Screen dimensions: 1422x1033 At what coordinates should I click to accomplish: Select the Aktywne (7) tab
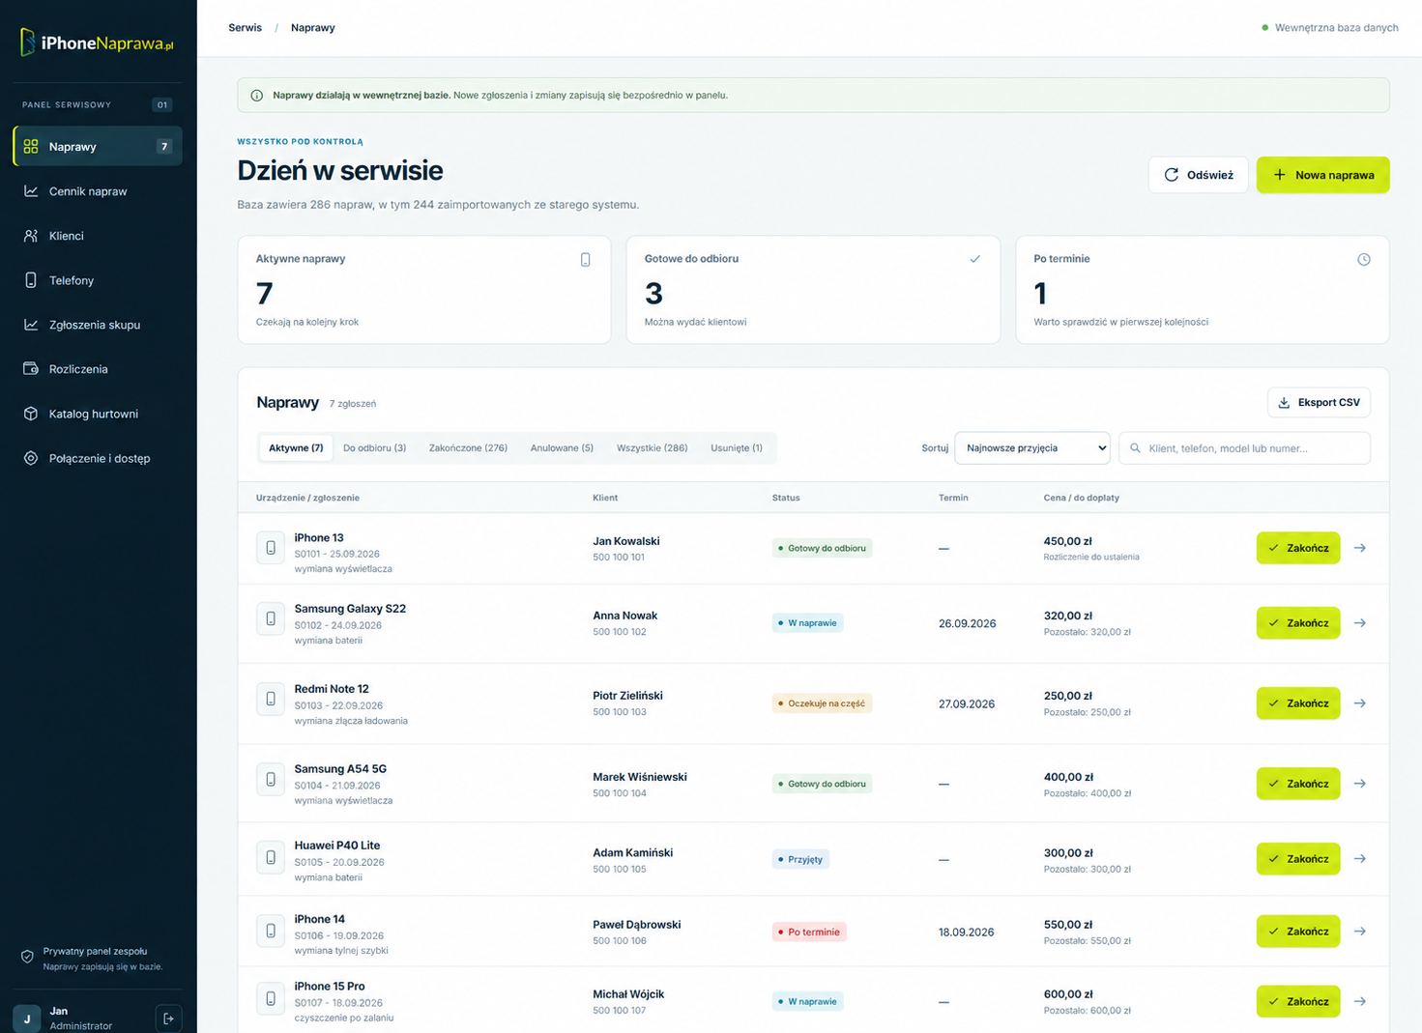click(296, 448)
